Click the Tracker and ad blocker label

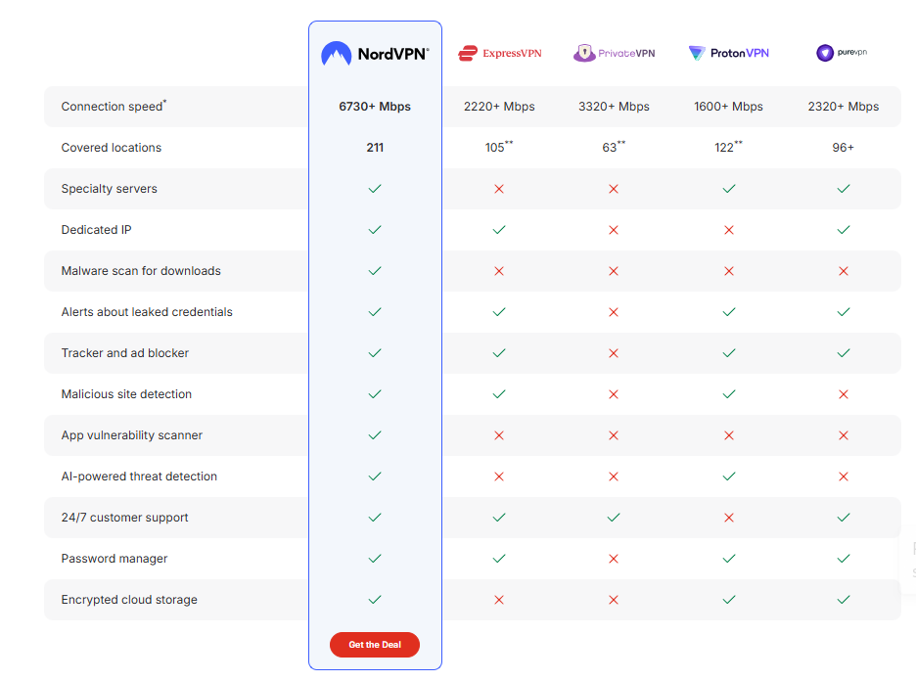click(x=125, y=353)
